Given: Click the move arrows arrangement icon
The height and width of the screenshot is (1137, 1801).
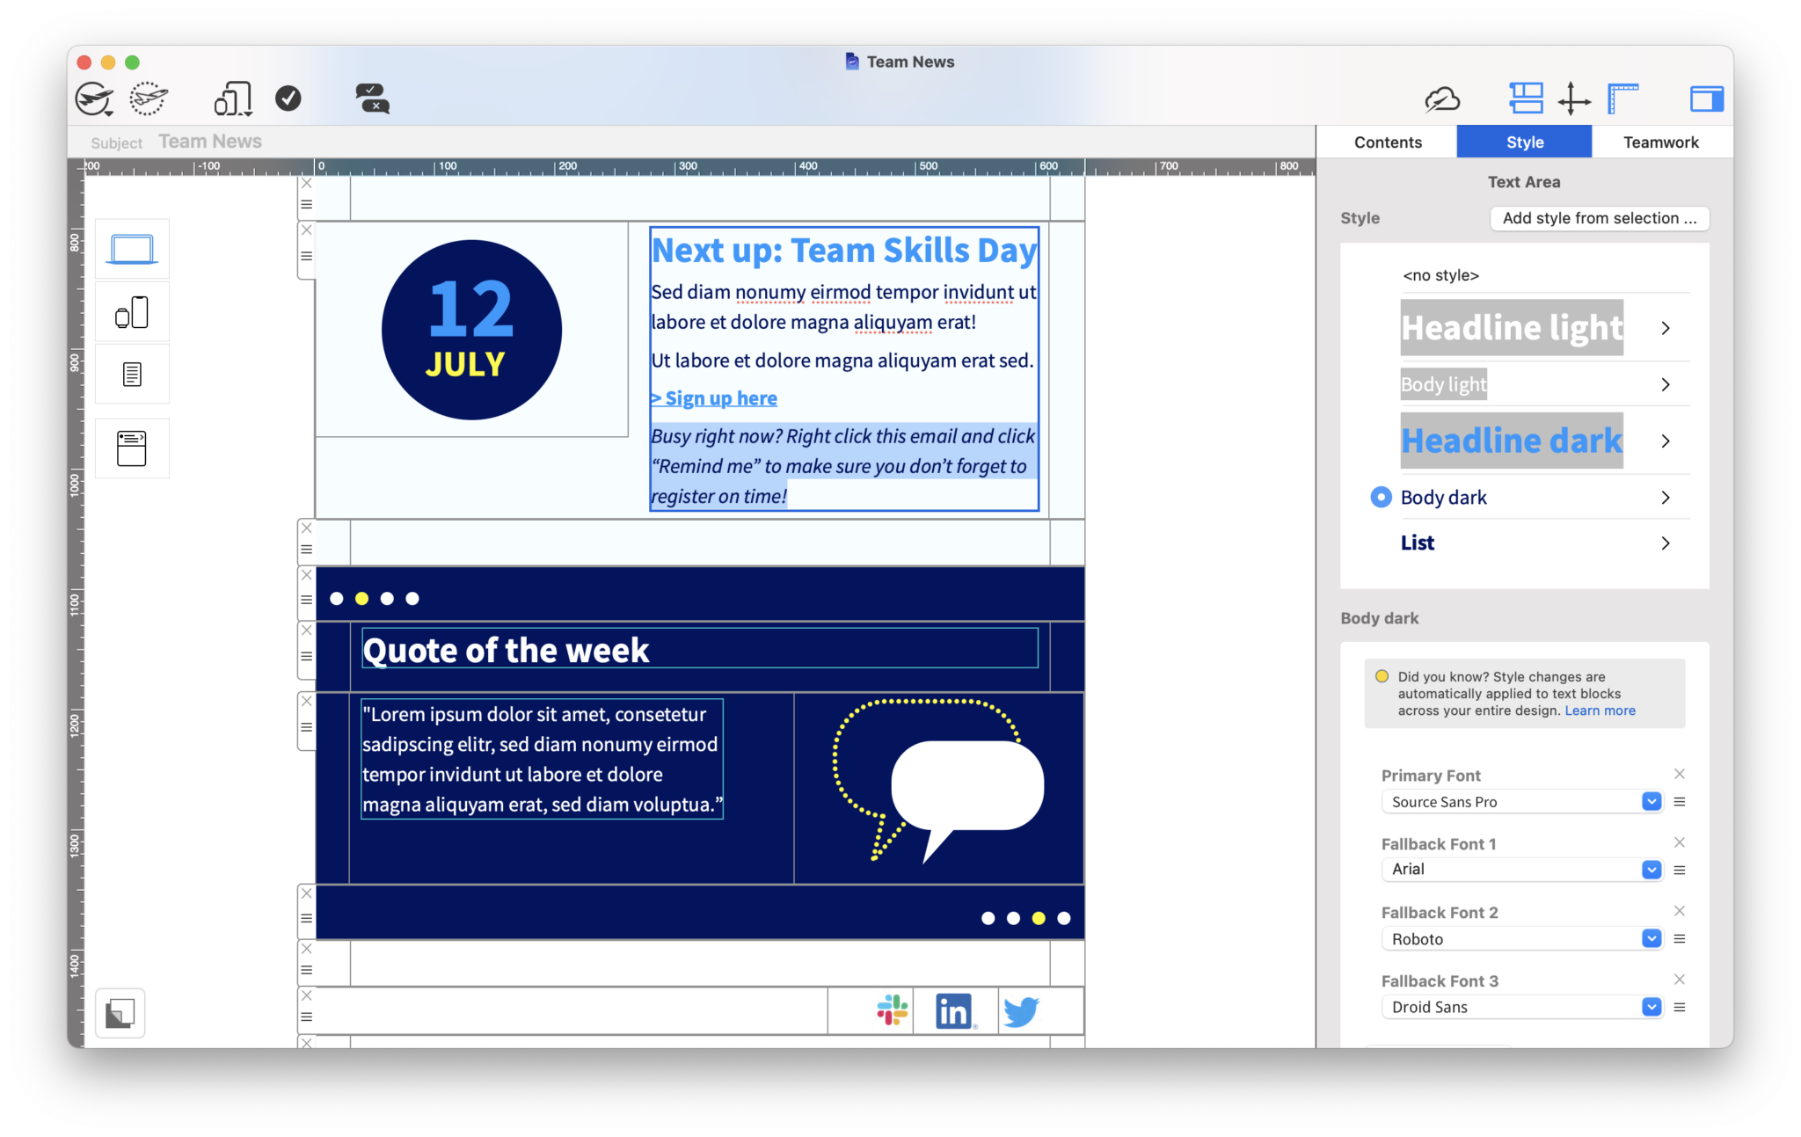Looking at the screenshot, I should coord(1574,98).
